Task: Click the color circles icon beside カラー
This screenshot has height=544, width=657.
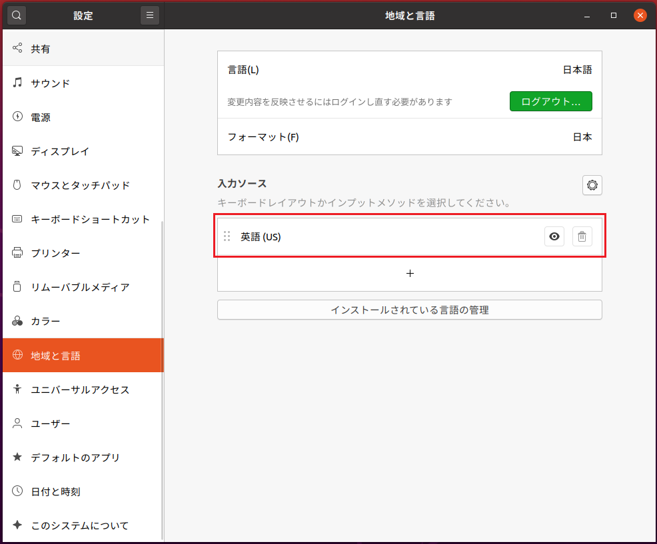Action: pos(17,321)
